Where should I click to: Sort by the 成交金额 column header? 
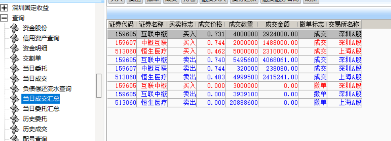click(278, 24)
